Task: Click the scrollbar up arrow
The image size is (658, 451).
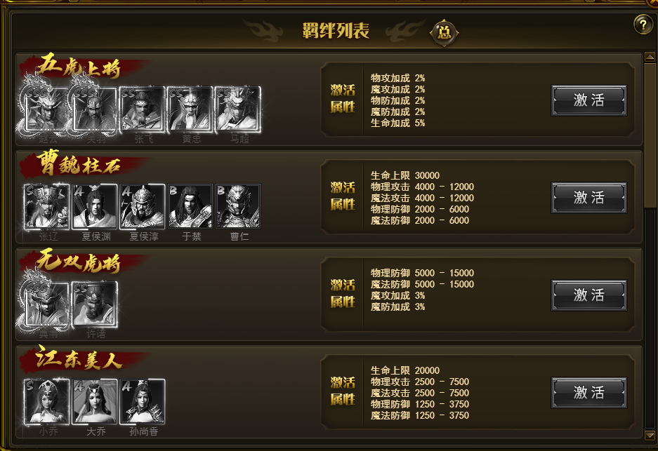Action: pyautogui.click(x=650, y=57)
